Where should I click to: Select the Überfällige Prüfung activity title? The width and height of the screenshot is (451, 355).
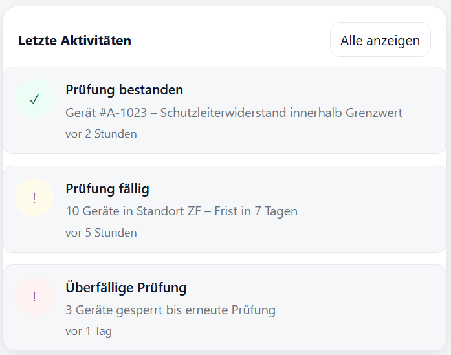[126, 288]
